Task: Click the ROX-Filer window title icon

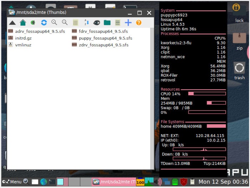Action: coord(12,12)
